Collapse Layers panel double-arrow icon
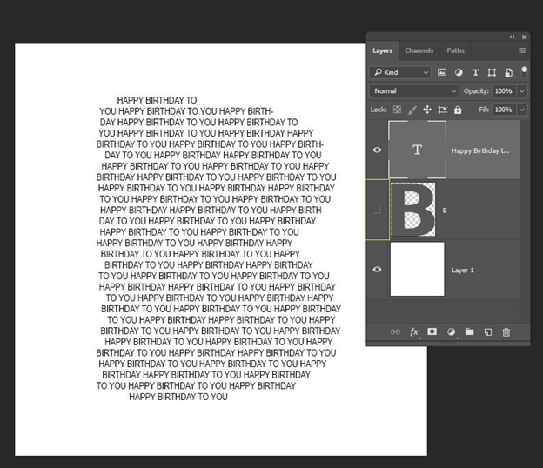This screenshot has width=543, height=468. (x=512, y=37)
